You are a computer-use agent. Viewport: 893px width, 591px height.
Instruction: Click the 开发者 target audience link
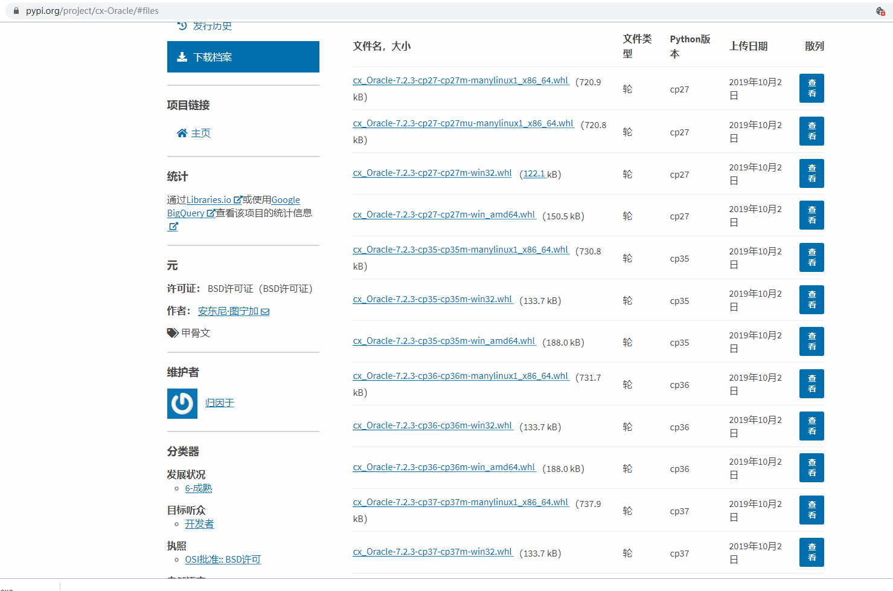click(199, 524)
